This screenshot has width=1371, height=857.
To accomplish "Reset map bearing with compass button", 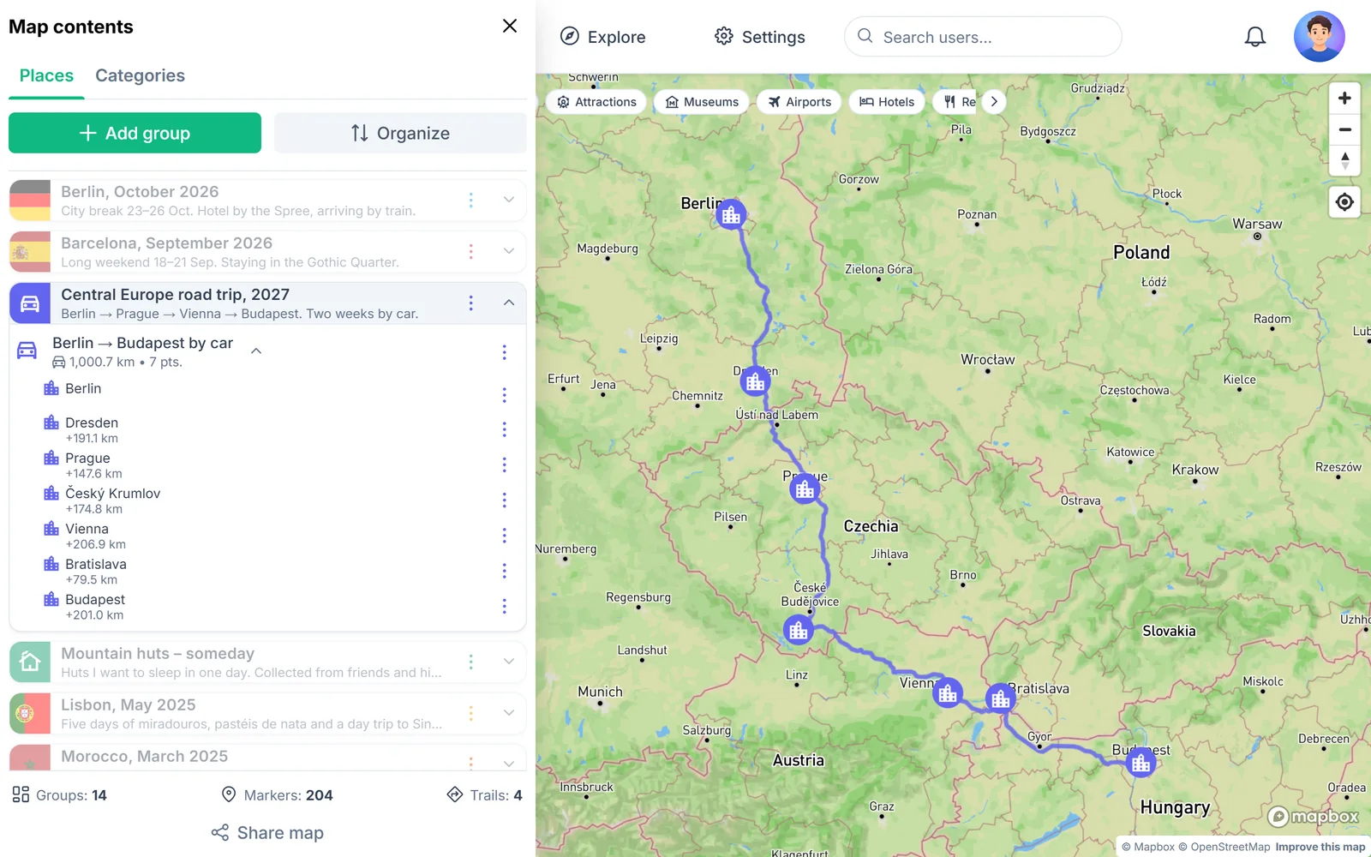I will tap(1344, 161).
